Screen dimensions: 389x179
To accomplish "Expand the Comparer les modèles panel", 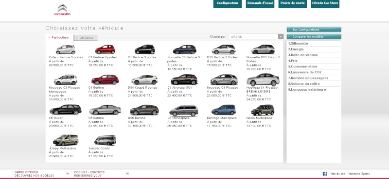I will [314, 37].
